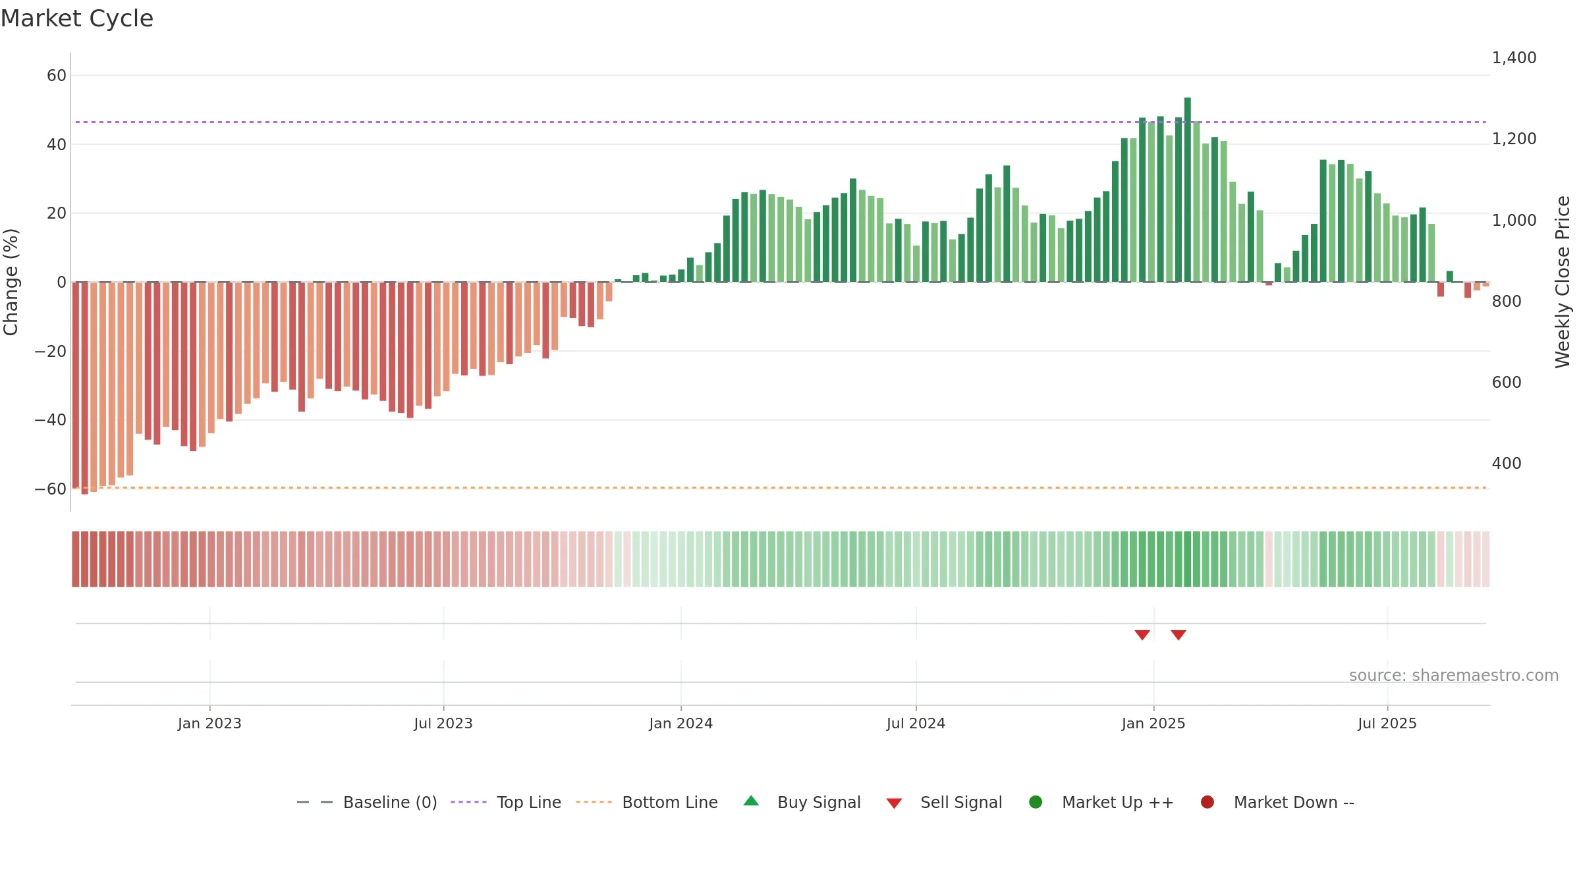Click the Jan 2024 axis label
The height and width of the screenshot is (889, 1581).
click(x=680, y=723)
